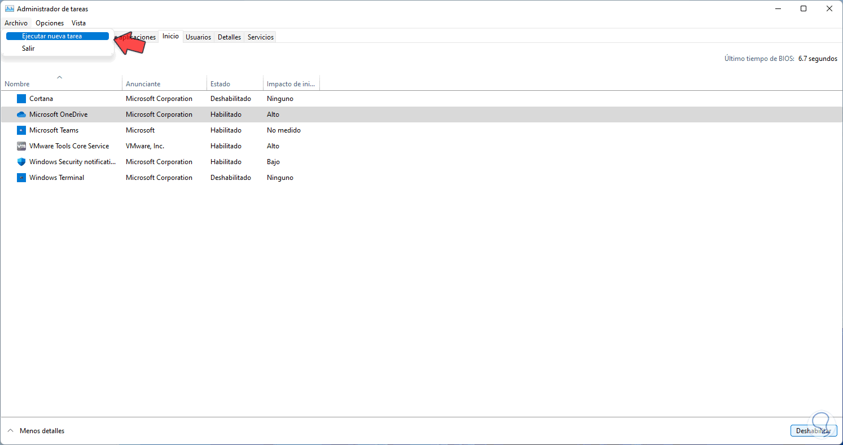Viewport: 843px width, 445px height.
Task: Click the Windows Security shield icon
Action: click(x=21, y=162)
